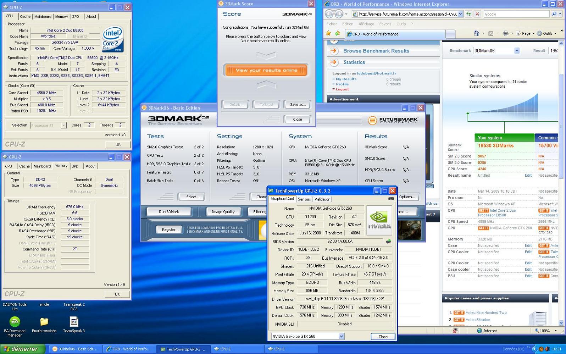Open the Fichier menu in Internet Explorer
The image size is (566, 354).
[x=332, y=24]
